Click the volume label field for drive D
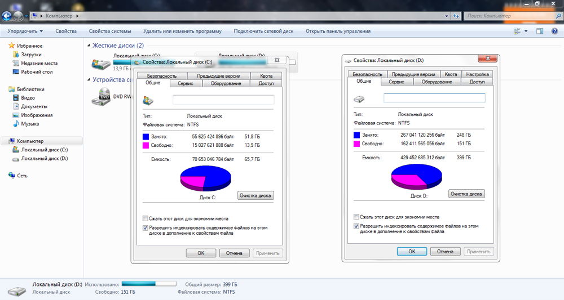Image resolution: width=564 pixels, height=300 pixels. (434, 98)
